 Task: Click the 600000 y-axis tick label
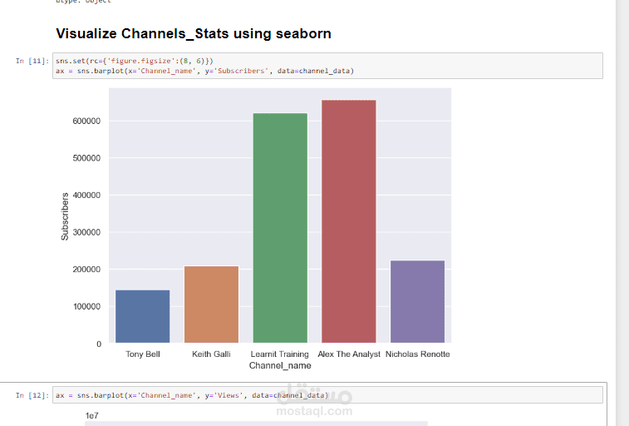pyautogui.click(x=86, y=121)
